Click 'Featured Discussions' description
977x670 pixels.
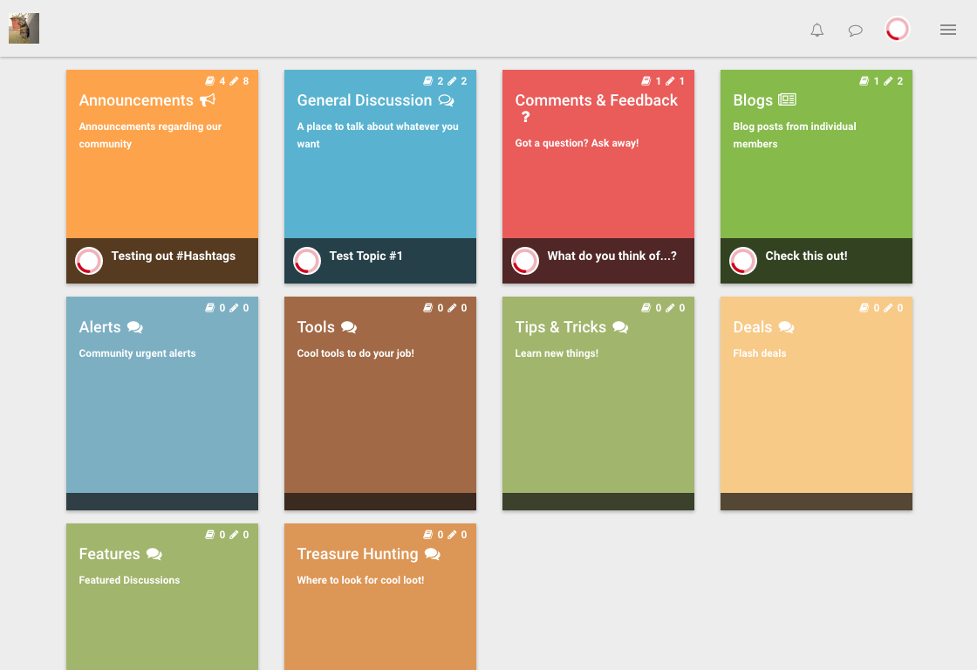tap(129, 580)
